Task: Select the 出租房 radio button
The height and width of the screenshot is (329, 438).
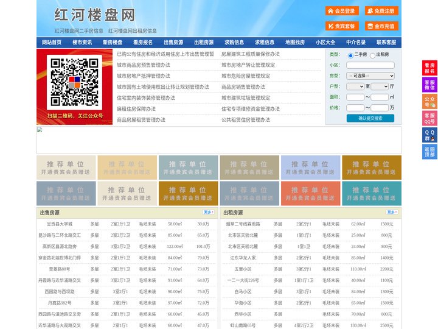Action: (372, 55)
